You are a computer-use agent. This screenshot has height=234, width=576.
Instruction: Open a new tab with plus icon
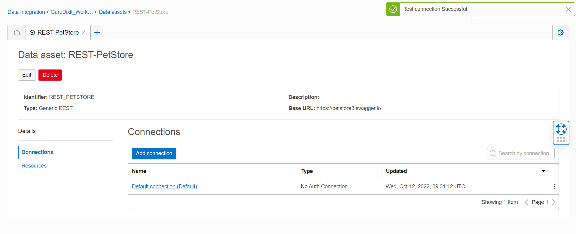(97, 32)
